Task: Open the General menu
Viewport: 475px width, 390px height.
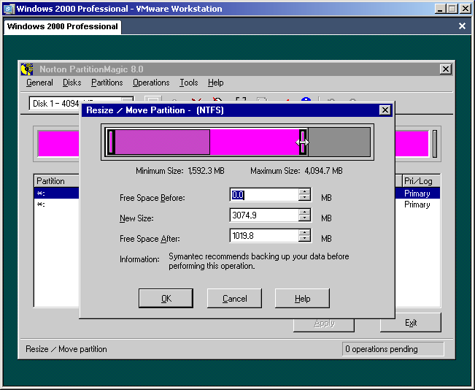Action: coord(39,83)
